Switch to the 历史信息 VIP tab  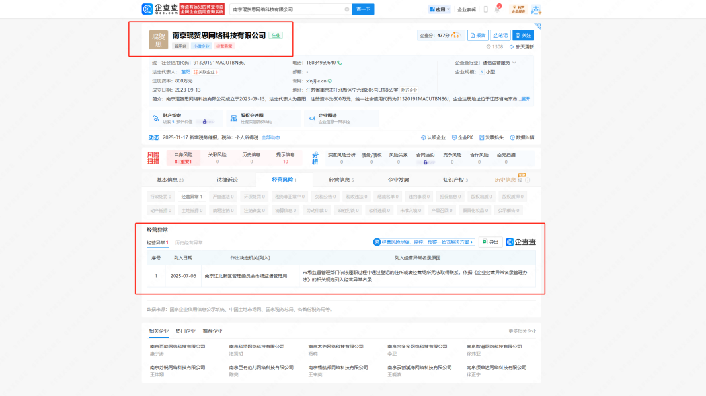tap(508, 180)
